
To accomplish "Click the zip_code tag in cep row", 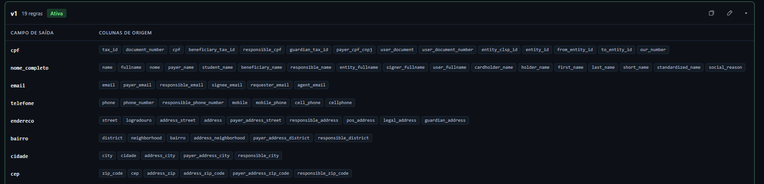I will click(112, 173).
